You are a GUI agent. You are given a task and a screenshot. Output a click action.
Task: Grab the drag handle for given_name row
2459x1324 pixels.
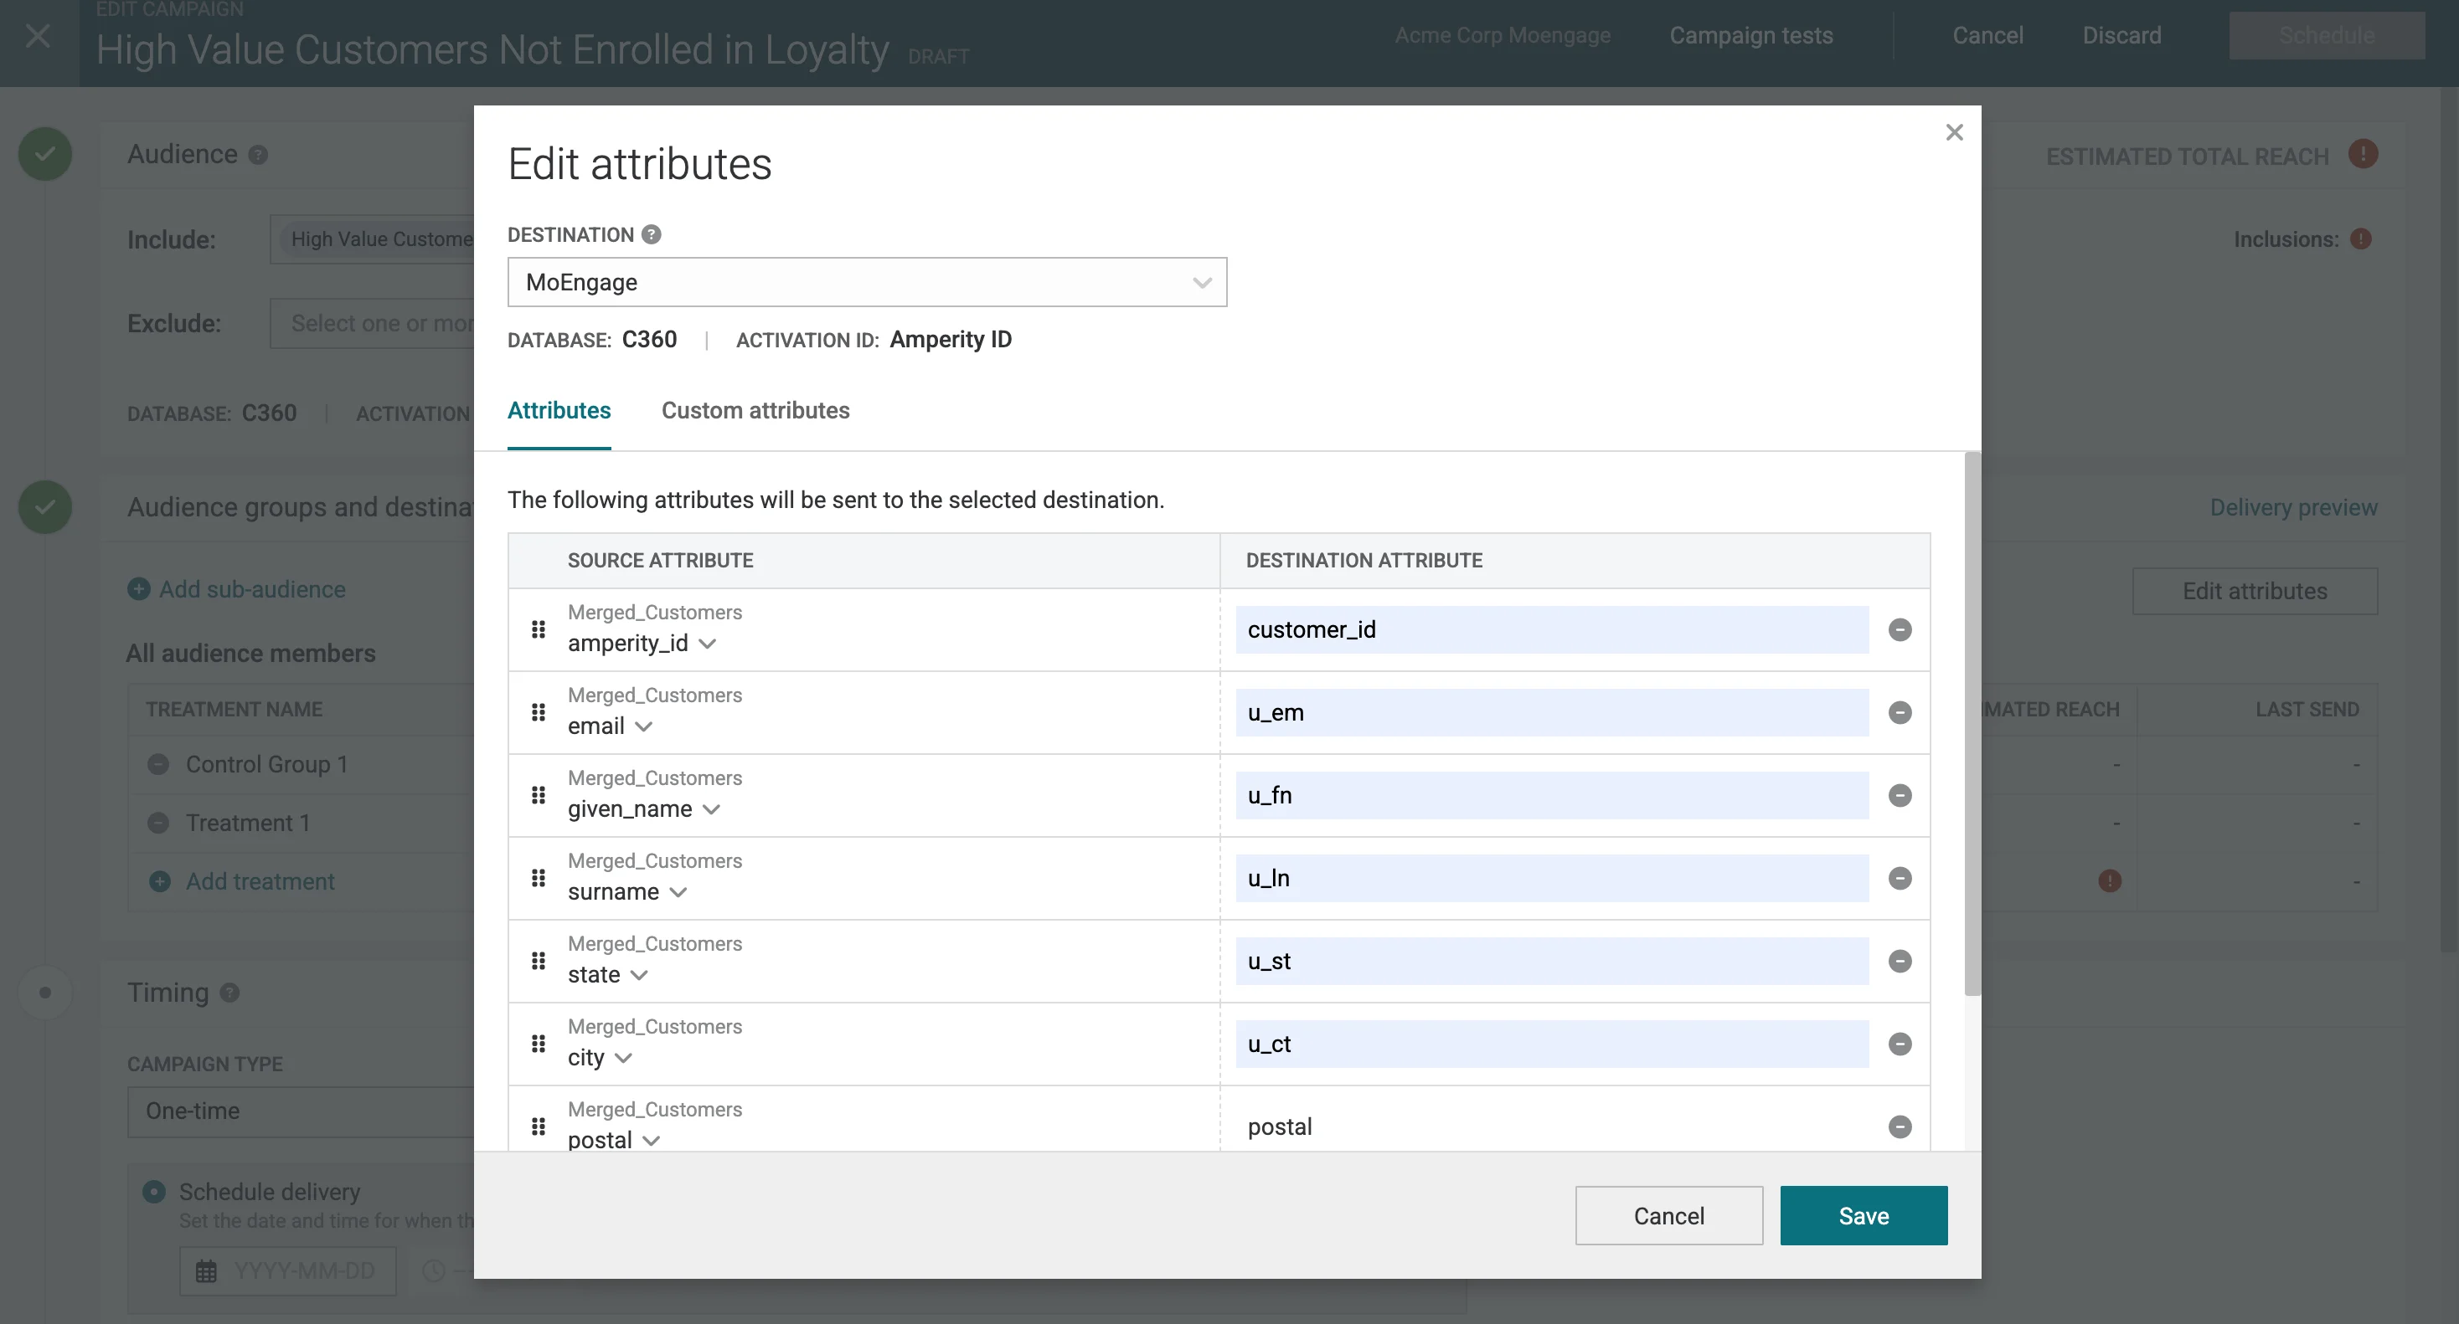(x=539, y=796)
